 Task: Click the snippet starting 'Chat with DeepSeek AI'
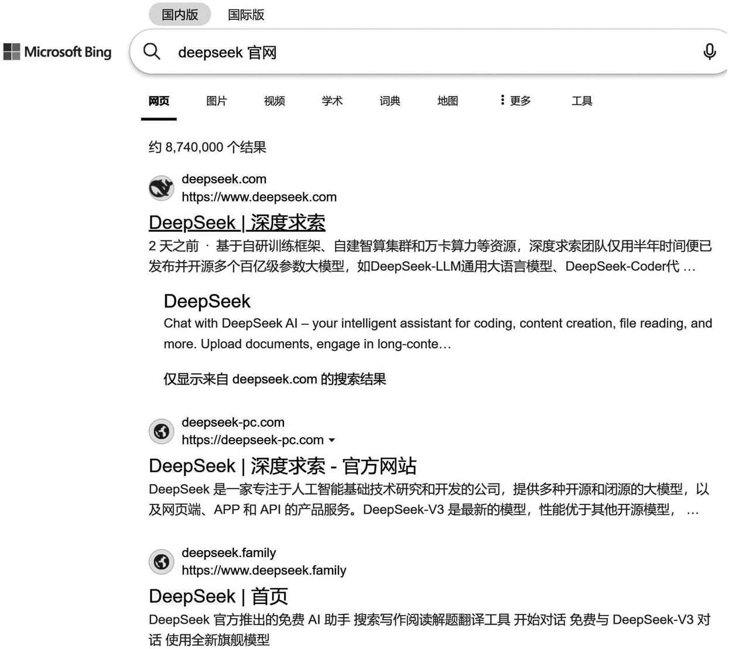438,334
